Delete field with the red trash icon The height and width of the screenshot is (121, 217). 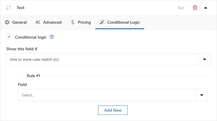[195, 8]
